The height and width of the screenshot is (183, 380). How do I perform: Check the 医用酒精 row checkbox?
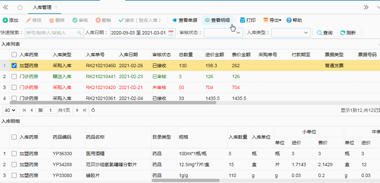(14, 154)
